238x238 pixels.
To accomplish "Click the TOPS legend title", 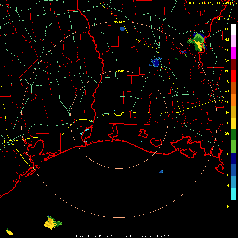I will [x=232, y=16].
